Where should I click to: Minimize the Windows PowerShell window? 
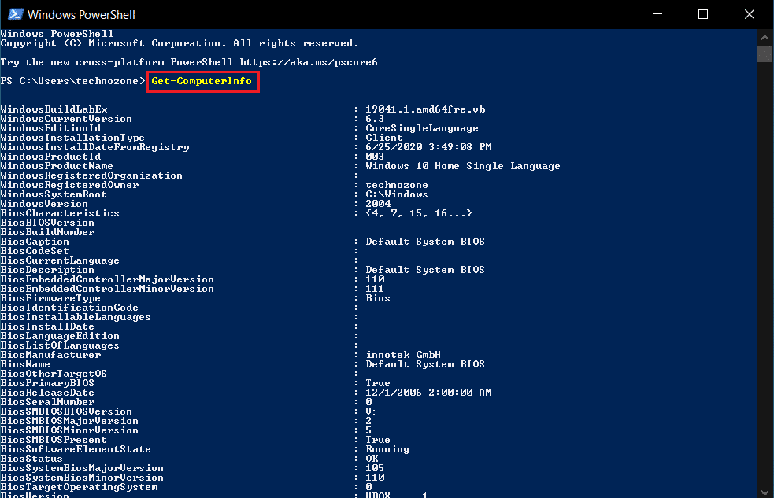point(665,14)
